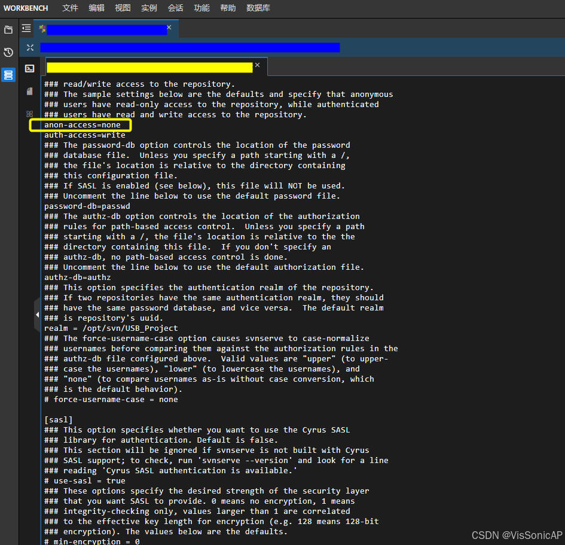This screenshot has height=545, width=565.
Task: Click the '[sasl]' section header
Action: 59,419
